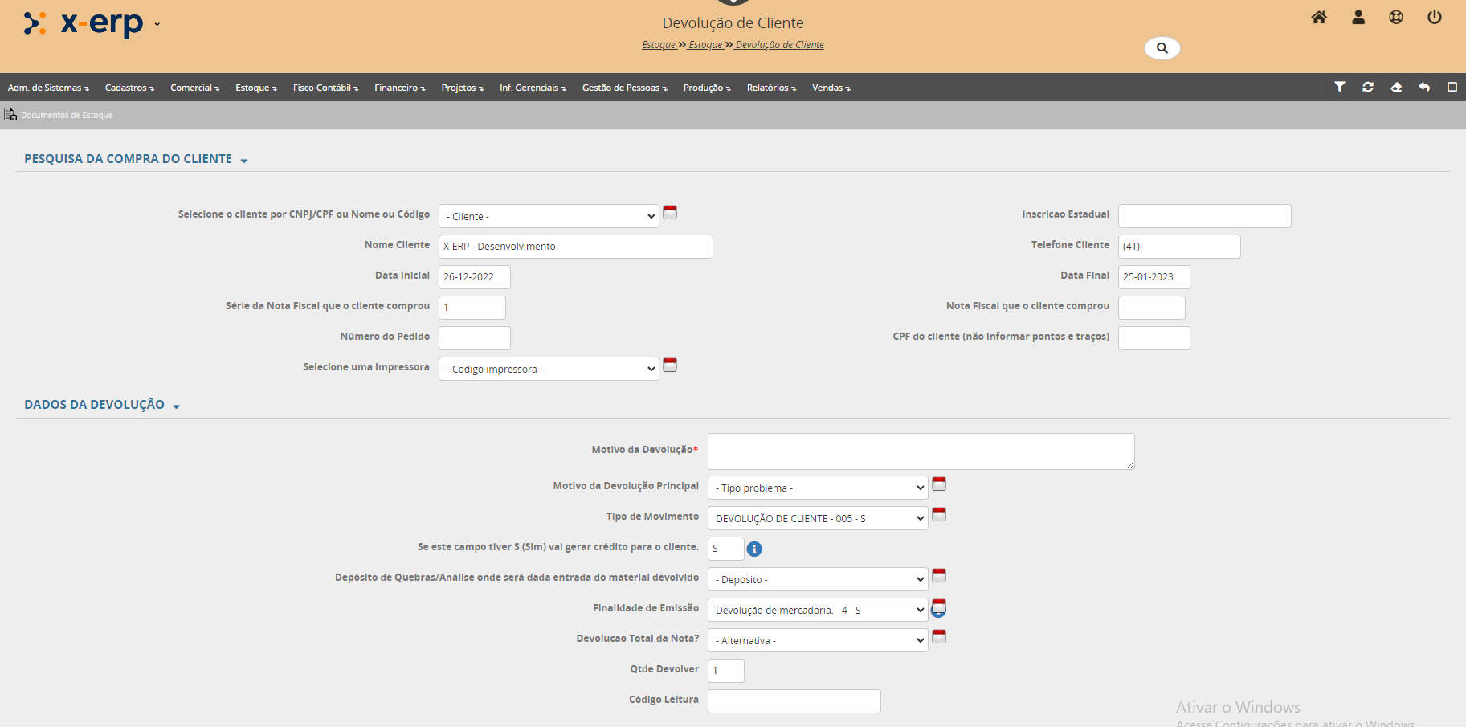The width and height of the screenshot is (1466, 727).
Task: Click the info icon beside credit field
Action: (754, 549)
